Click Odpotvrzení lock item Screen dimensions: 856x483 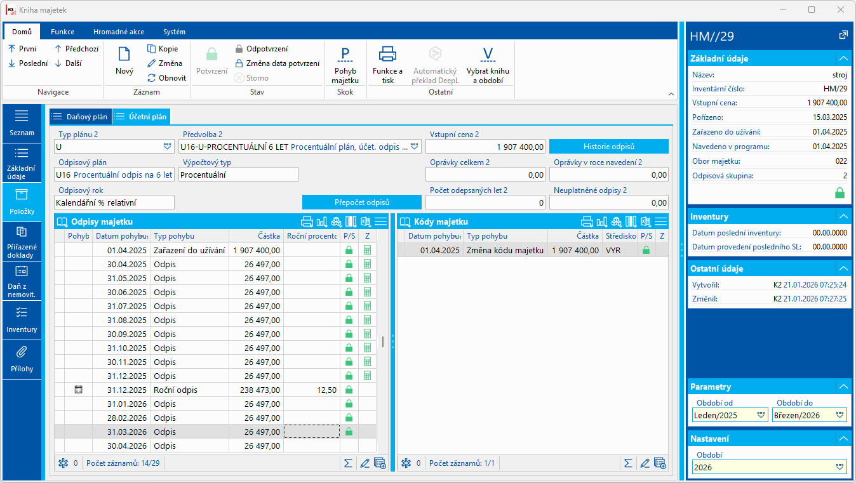[261, 48]
